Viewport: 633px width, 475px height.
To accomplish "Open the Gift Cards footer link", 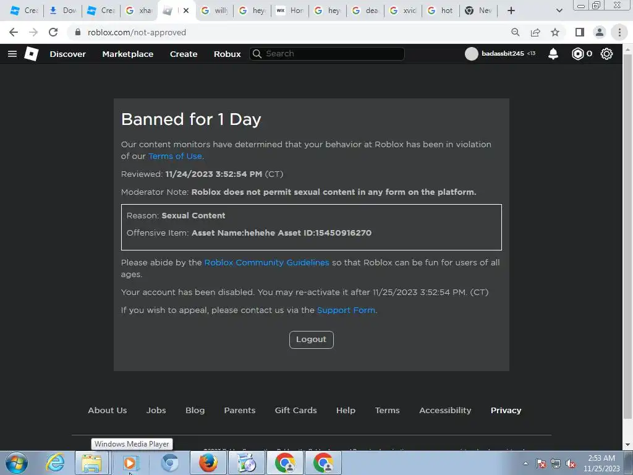I will [296, 411].
